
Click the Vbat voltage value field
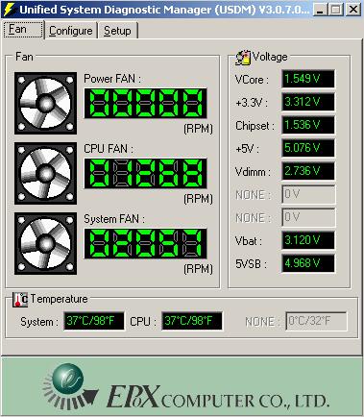coord(308,240)
